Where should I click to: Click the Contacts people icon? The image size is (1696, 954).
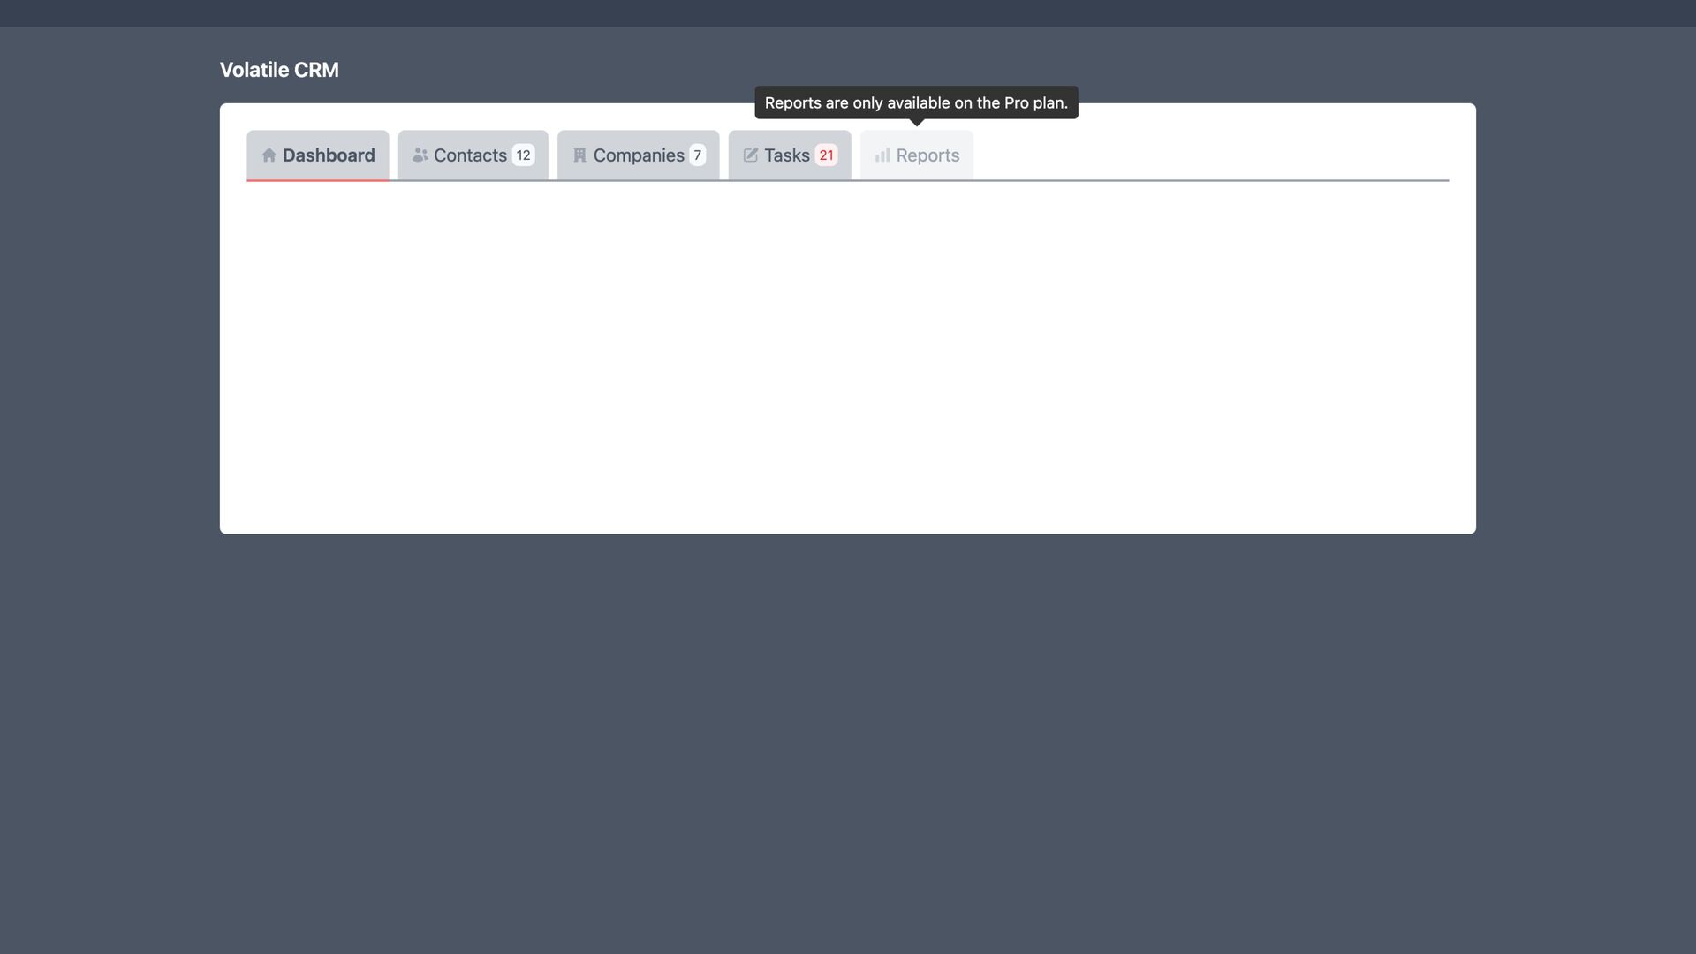[420, 155]
